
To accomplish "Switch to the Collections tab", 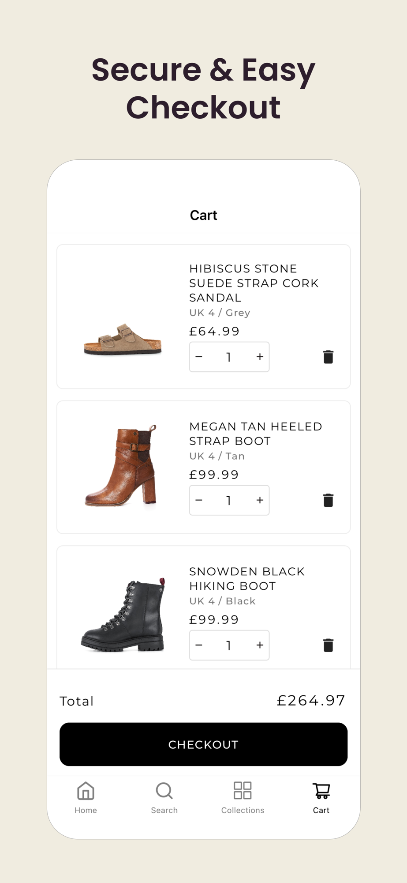I will tap(243, 798).
